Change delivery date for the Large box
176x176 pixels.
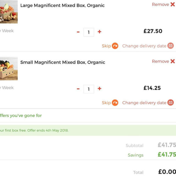[144, 46]
